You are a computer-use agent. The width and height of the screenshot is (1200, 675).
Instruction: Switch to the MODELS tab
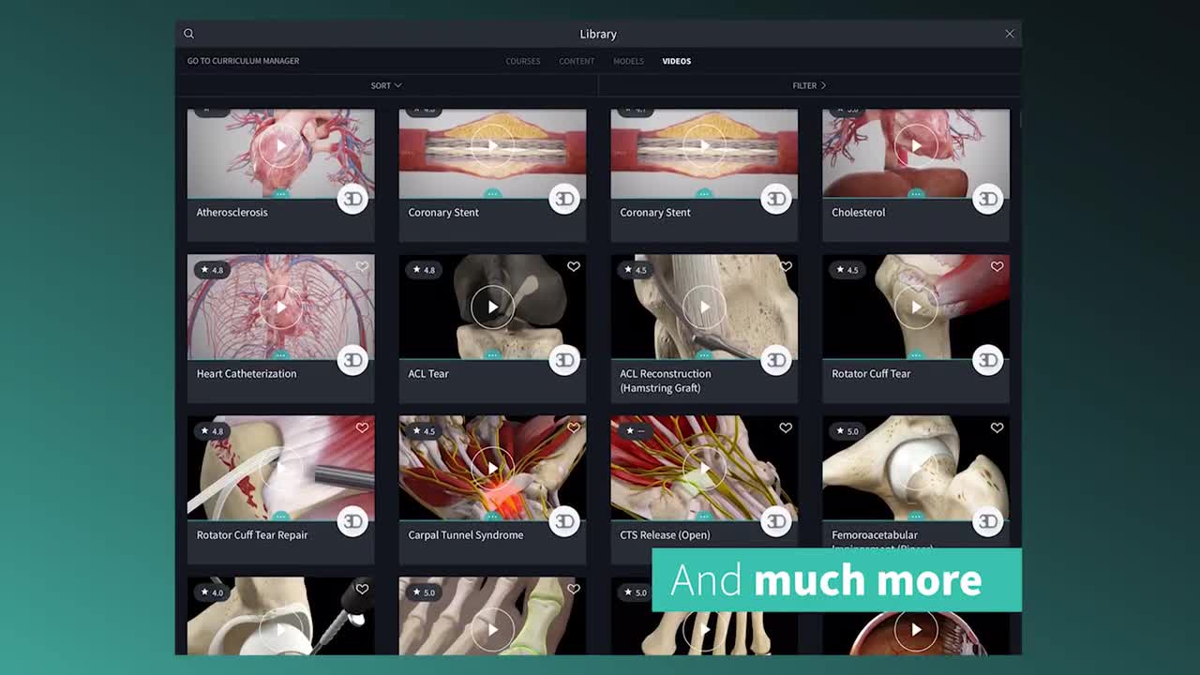tap(628, 61)
